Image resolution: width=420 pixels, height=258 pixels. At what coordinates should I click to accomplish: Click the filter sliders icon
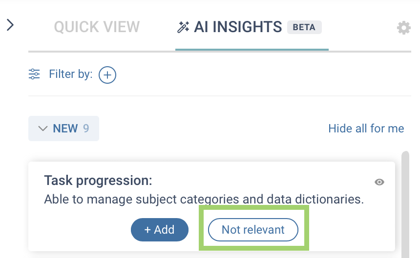point(34,74)
